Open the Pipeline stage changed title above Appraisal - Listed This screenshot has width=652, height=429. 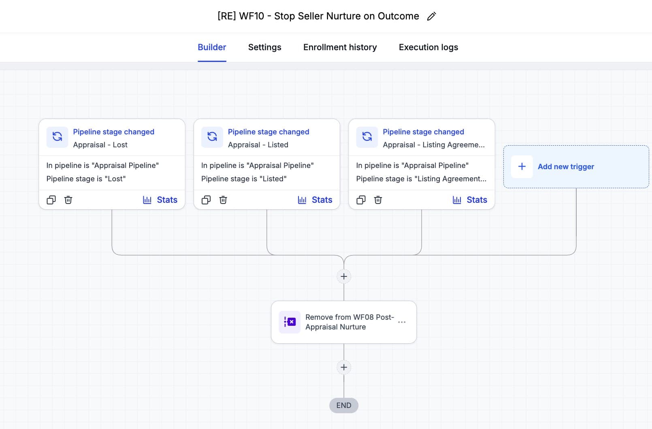tap(268, 132)
